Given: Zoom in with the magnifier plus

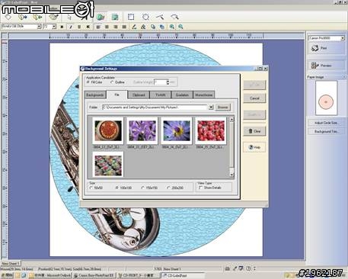Looking at the screenshot, I should (172, 27).
